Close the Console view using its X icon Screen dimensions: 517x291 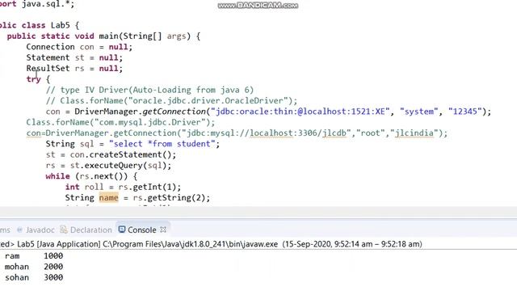pos(163,230)
